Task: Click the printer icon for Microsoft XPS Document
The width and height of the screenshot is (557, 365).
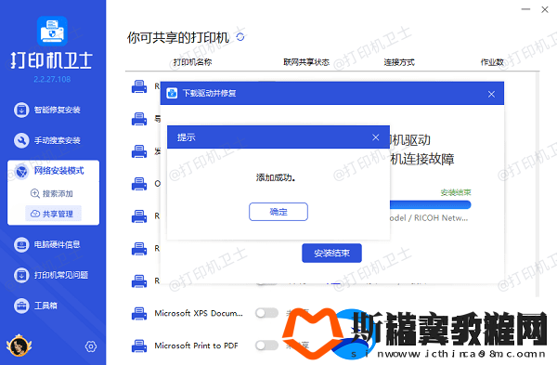Action: [139, 314]
